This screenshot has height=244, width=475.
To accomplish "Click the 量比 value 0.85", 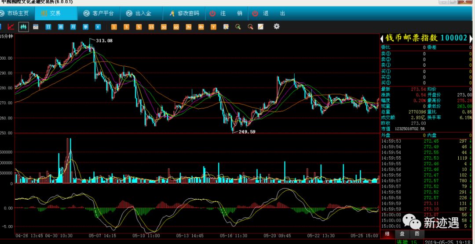I will click(467, 112).
